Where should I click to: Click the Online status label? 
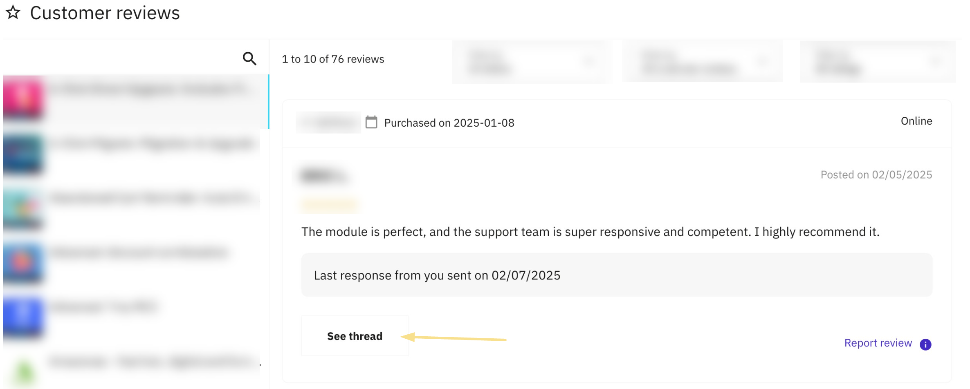[916, 121]
